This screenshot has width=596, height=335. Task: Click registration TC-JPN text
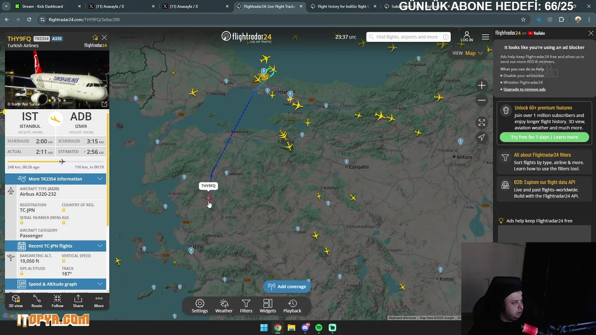27,210
